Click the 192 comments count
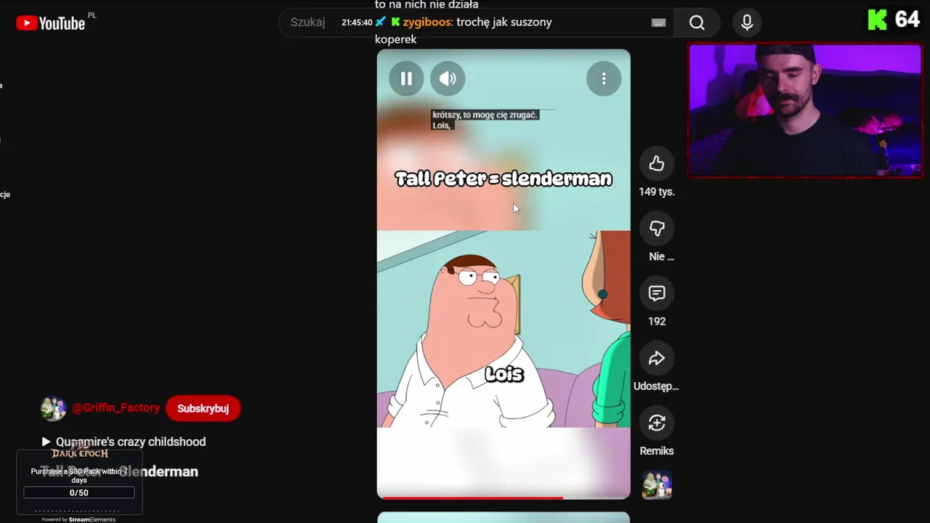This screenshot has height=523, width=930. click(657, 321)
